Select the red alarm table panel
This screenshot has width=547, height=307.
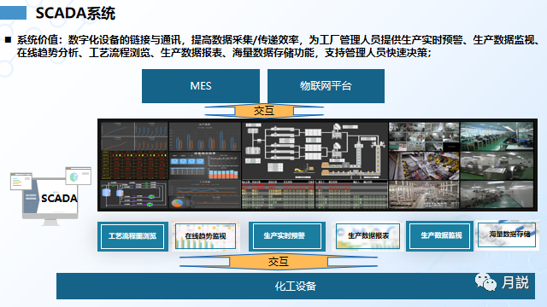(134, 165)
